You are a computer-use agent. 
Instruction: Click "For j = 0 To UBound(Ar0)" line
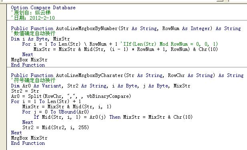[56, 112]
